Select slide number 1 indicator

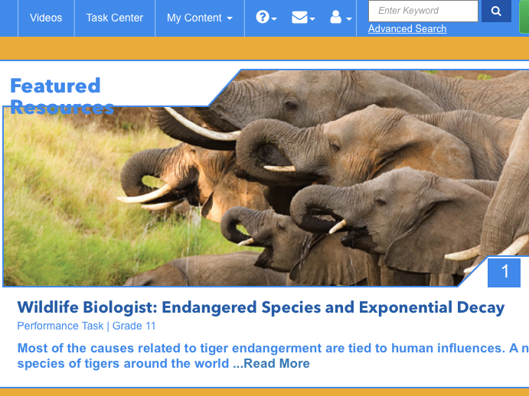(x=504, y=272)
